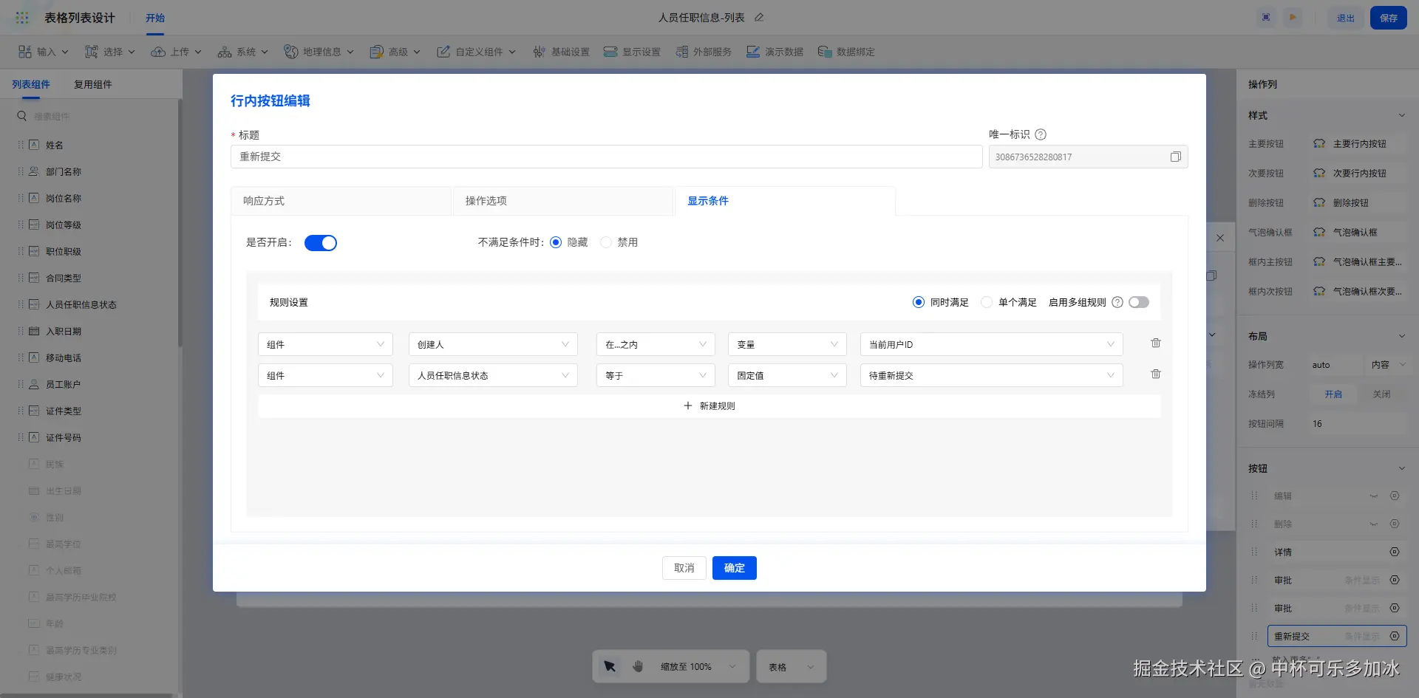The height and width of the screenshot is (698, 1419).
Task: Open the 人员任职信息状态 field dropdown
Action: tap(493, 375)
